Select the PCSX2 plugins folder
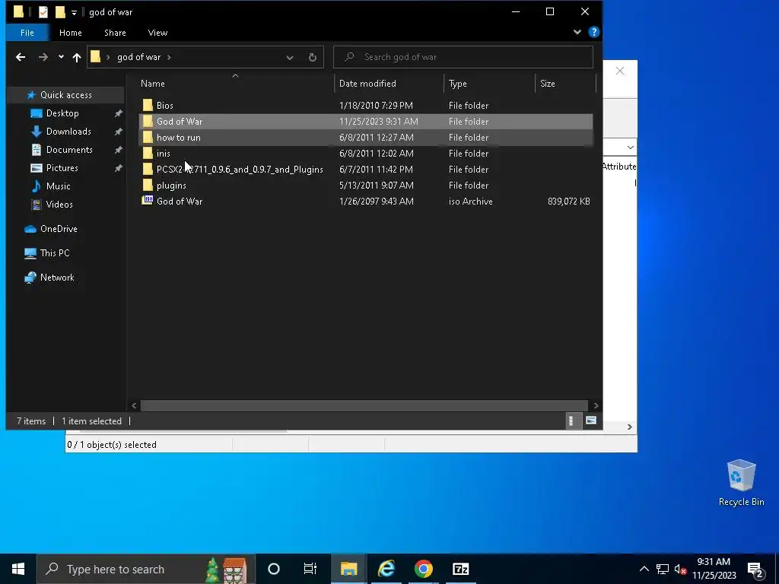 pyautogui.click(x=366, y=170)
